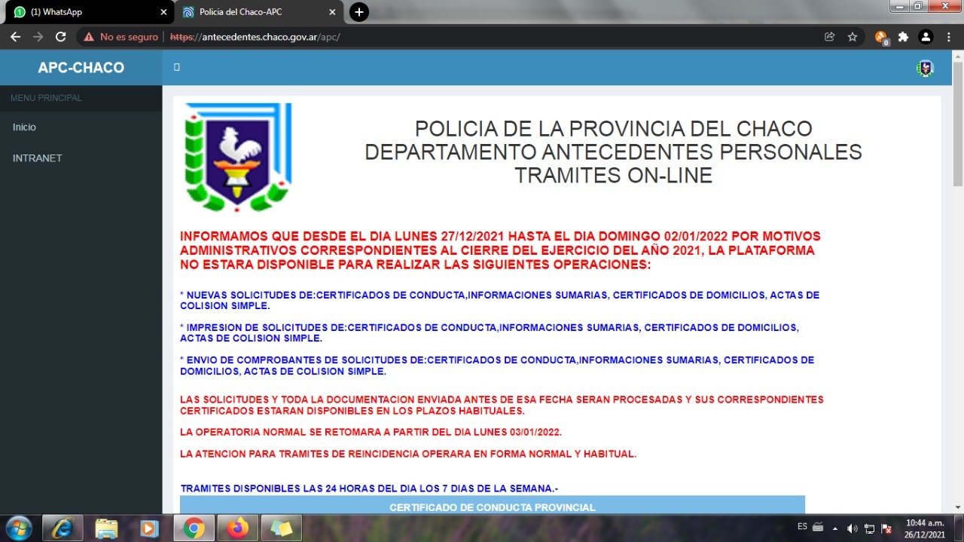Click the address bar URL field

(452, 37)
